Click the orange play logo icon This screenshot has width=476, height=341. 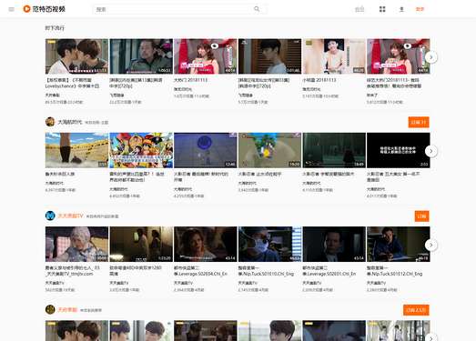click(26, 9)
